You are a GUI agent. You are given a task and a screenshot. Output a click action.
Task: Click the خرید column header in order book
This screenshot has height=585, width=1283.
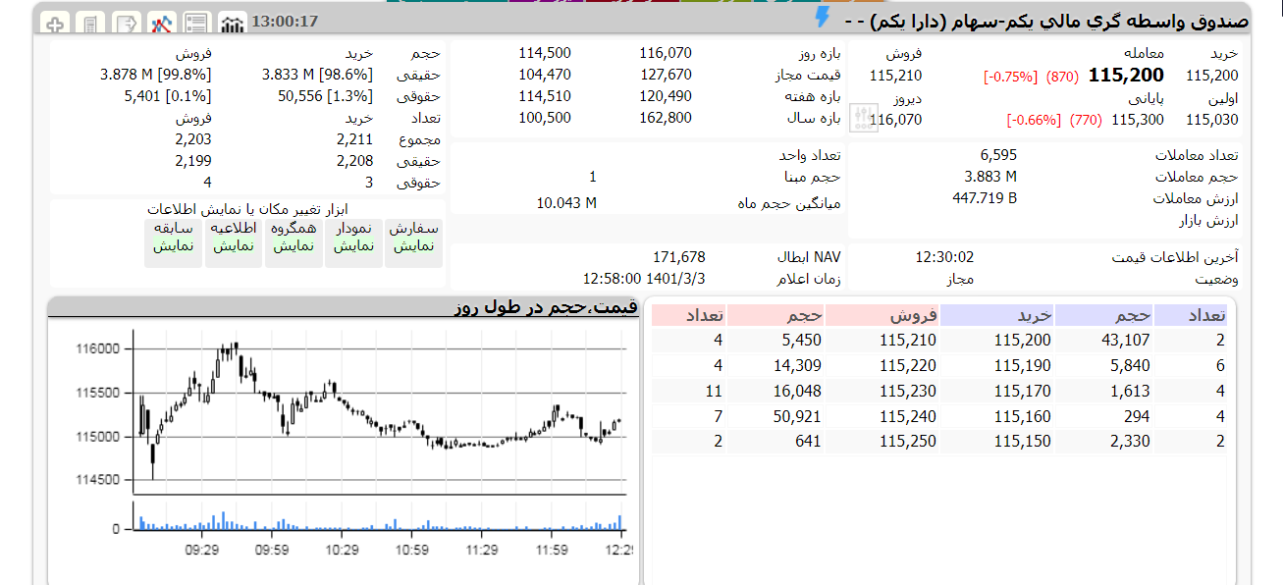tap(997, 315)
